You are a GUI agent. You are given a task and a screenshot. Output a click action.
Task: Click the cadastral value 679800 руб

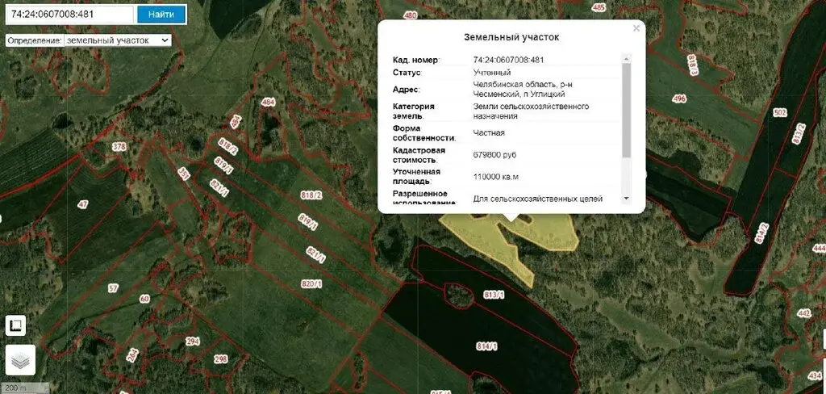pyautogui.click(x=494, y=155)
